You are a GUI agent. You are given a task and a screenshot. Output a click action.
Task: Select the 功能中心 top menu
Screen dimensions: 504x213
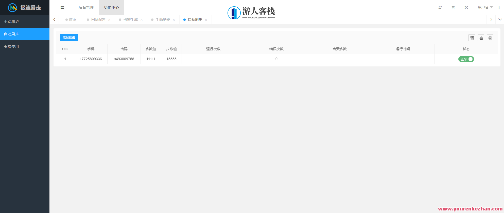(111, 7)
